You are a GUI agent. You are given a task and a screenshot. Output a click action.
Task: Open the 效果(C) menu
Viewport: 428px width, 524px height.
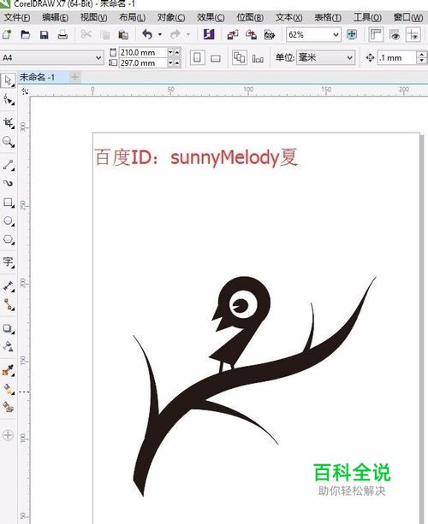(211, 17)
